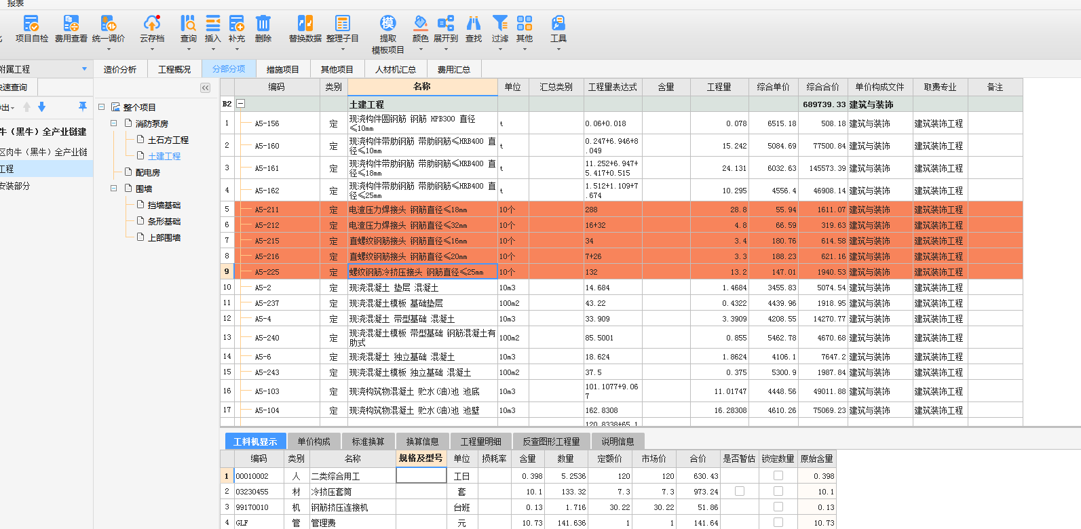Collapse the 消防泵房 tree node
The height and width of the screenshot is (529, 1081).
coord(114,123)
